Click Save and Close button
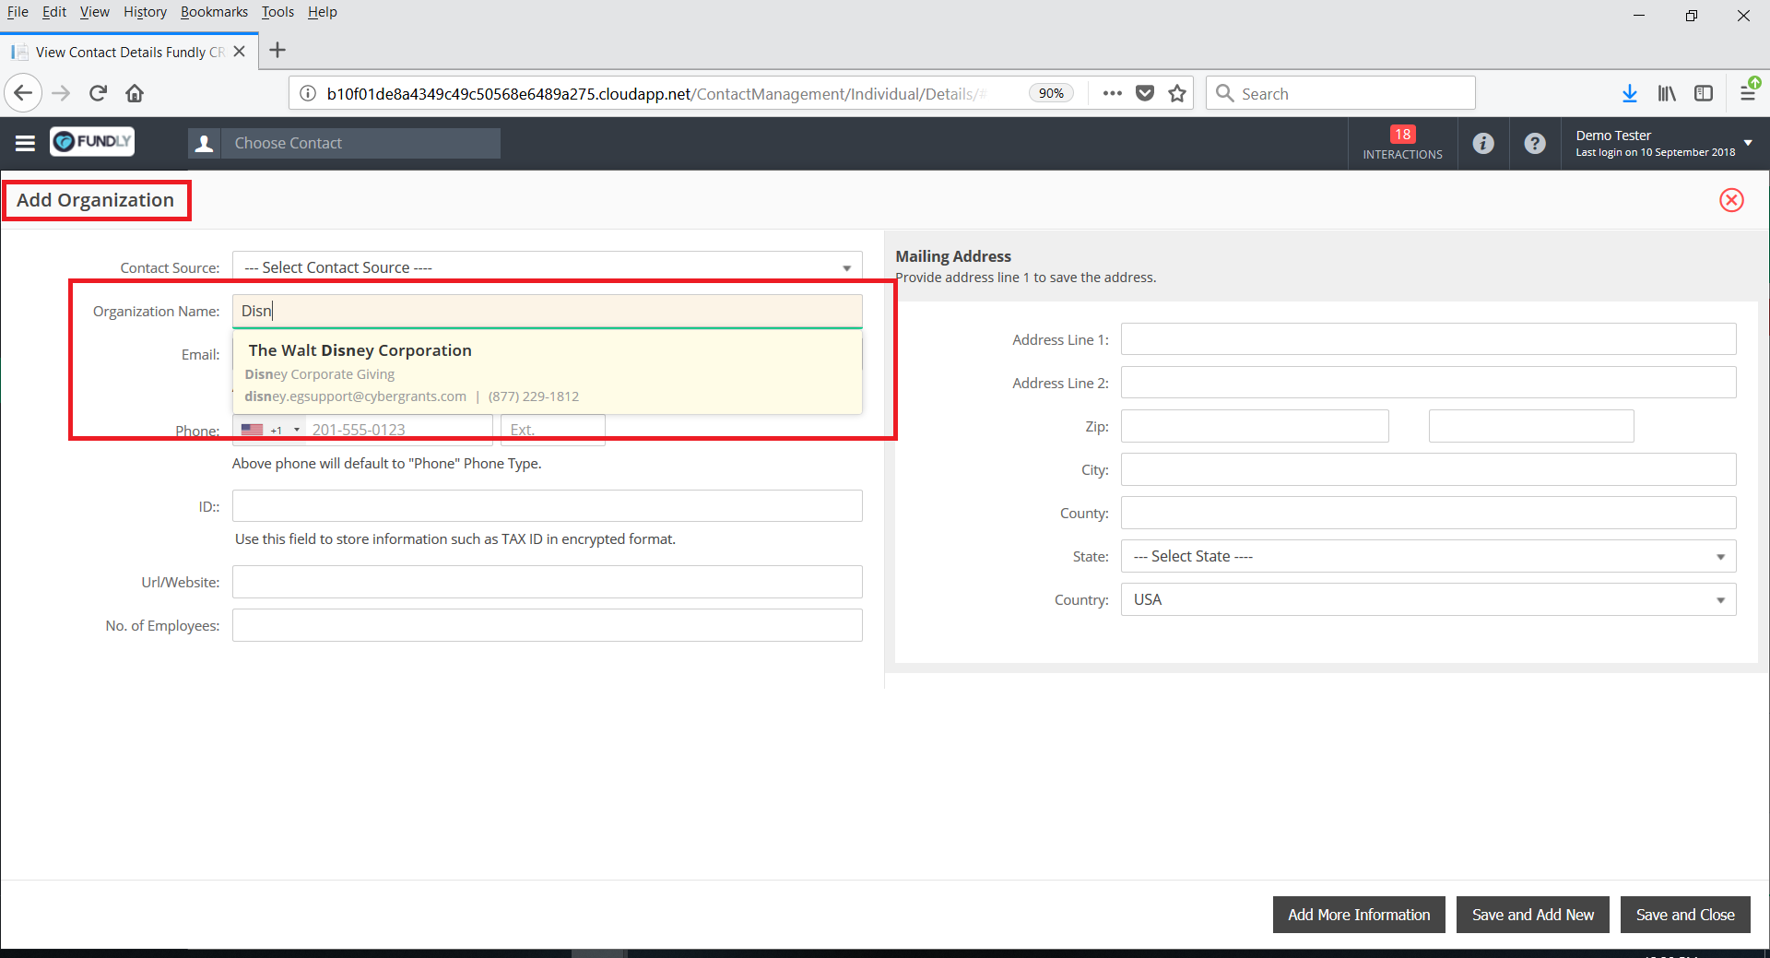Image resolution: width=1770 pixels, height=958 pixels. [x=1685, y=915]
